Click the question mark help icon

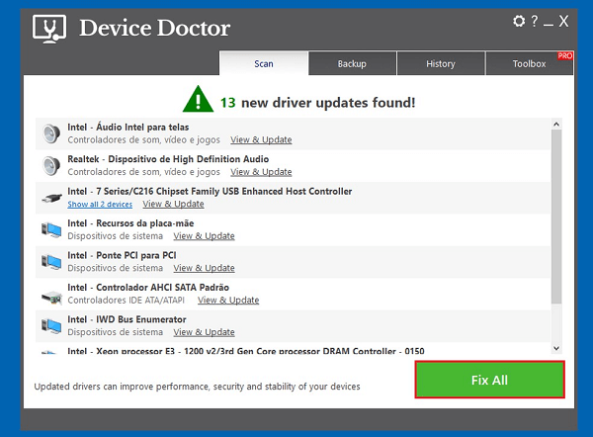(535, 21)
